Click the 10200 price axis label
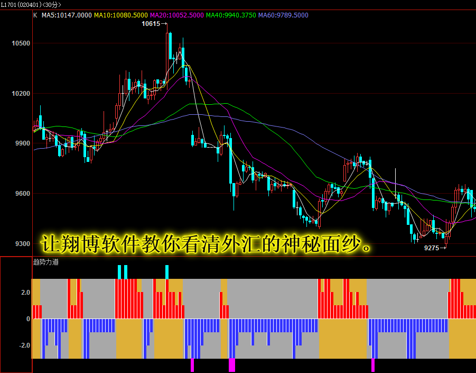Viewport: 476px width, 373px height. point(21,93)
